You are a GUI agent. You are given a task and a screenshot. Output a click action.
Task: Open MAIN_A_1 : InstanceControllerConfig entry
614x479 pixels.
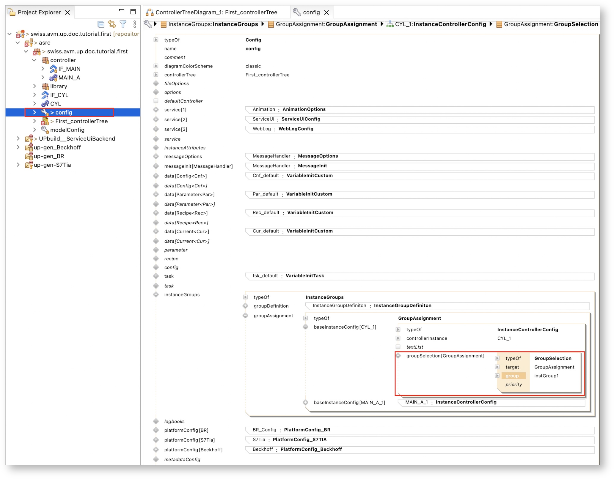click(491, 402)
